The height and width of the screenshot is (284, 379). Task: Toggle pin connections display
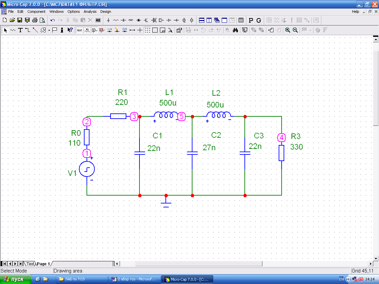(x=132, y=30)
